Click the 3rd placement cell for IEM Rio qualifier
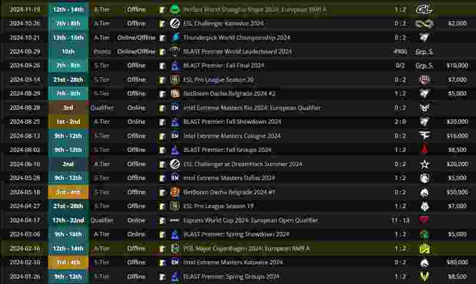The image size is (476, 284). point(68,108)
